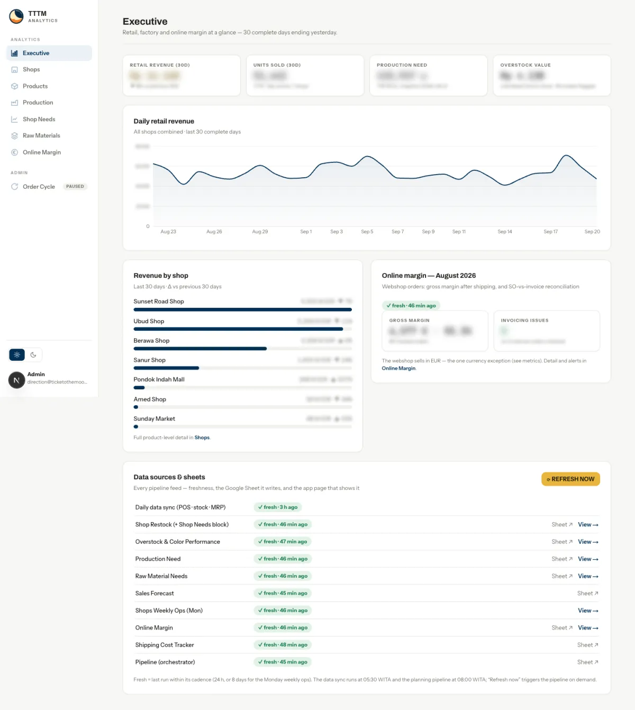Click the Production factory icon in sidebar
The image size is (635, 710).
[15, 103]
